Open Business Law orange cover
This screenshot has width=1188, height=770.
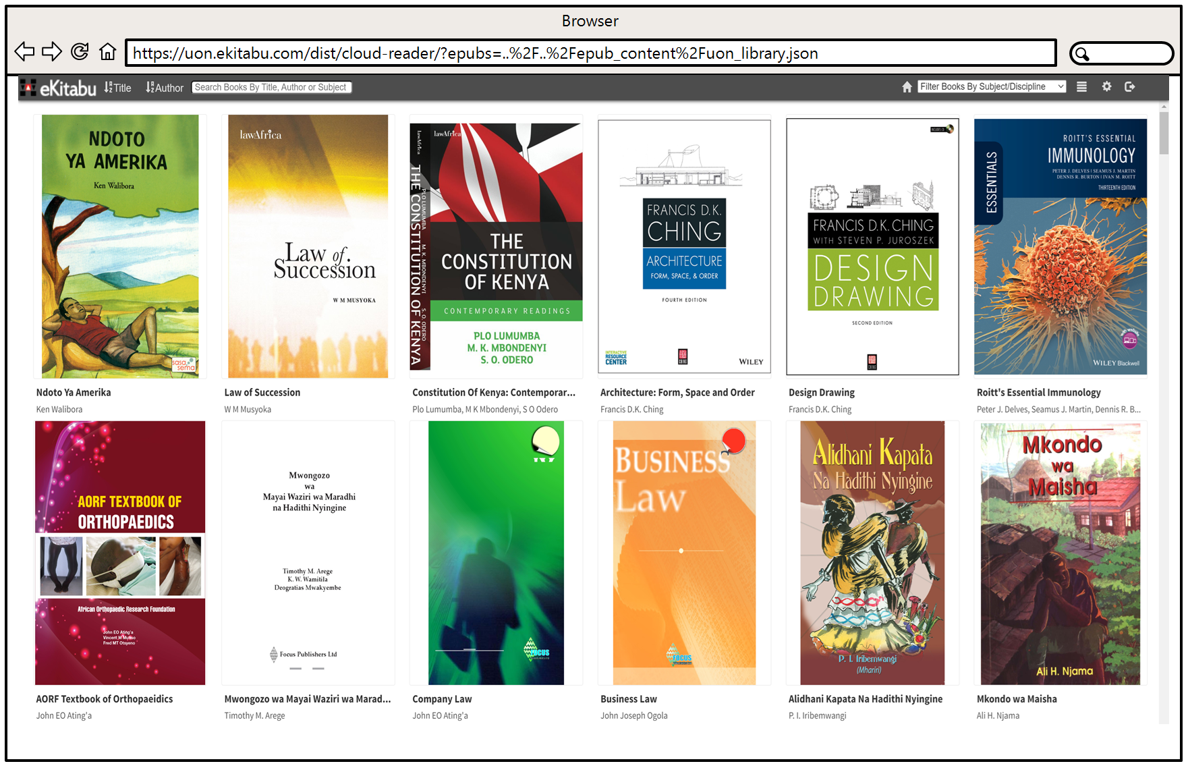[x=684, y=553]
